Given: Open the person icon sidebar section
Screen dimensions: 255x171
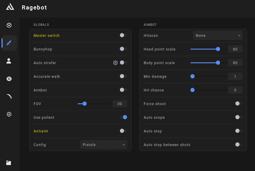Looking at the screenshot, I should (9, 61).
